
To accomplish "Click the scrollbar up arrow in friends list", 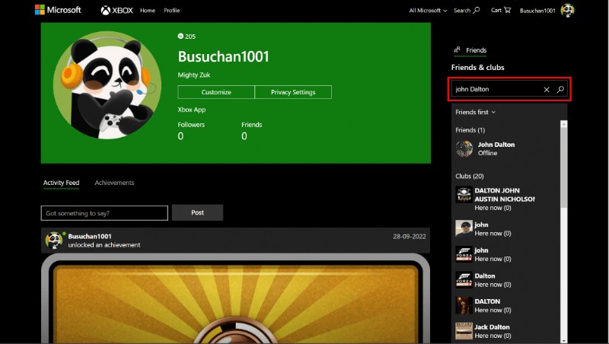I will point(564,124).
